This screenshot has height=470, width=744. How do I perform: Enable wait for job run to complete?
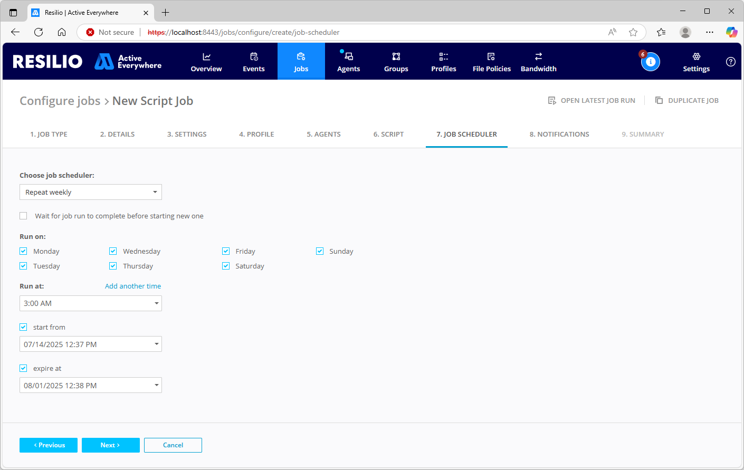click(x=23, y=216)
